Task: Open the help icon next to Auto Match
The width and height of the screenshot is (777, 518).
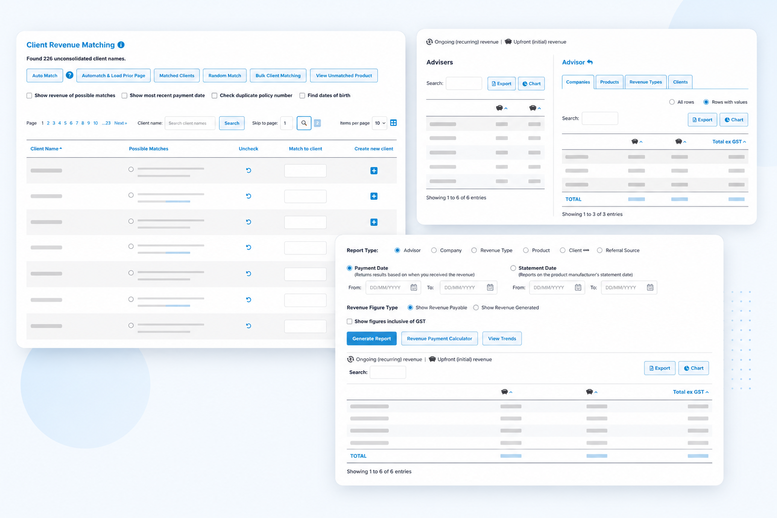Action: [x=70, y=75]
